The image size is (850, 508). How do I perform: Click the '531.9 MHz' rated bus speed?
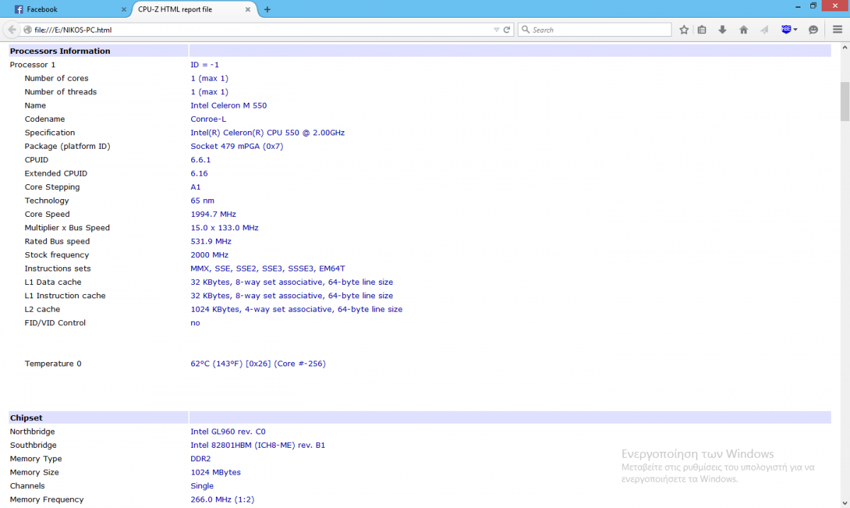[211, 241]
